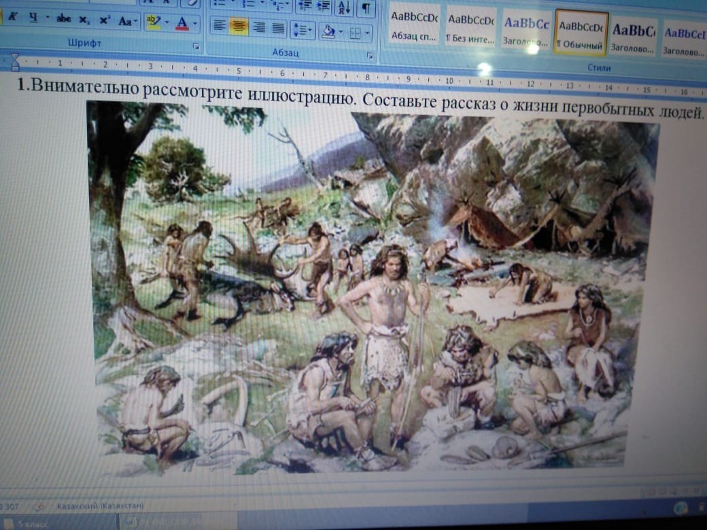Open the '5 класс' taskbar item
The image size is (707, 530).
[27, 524]
